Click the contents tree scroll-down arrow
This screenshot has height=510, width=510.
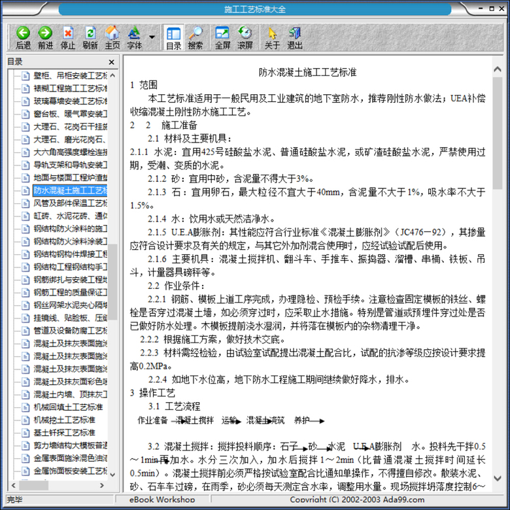coord(114,475)
